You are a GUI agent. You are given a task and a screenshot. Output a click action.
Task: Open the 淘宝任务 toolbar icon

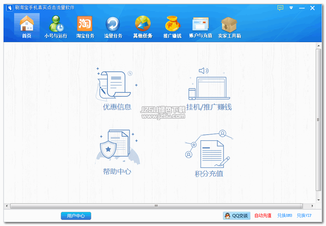(x=85, y=26)
